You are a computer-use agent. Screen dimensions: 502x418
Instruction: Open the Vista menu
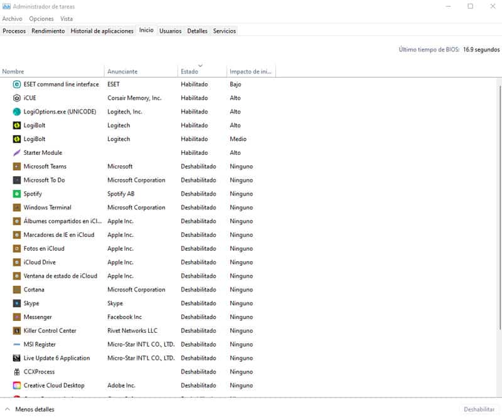67,19
